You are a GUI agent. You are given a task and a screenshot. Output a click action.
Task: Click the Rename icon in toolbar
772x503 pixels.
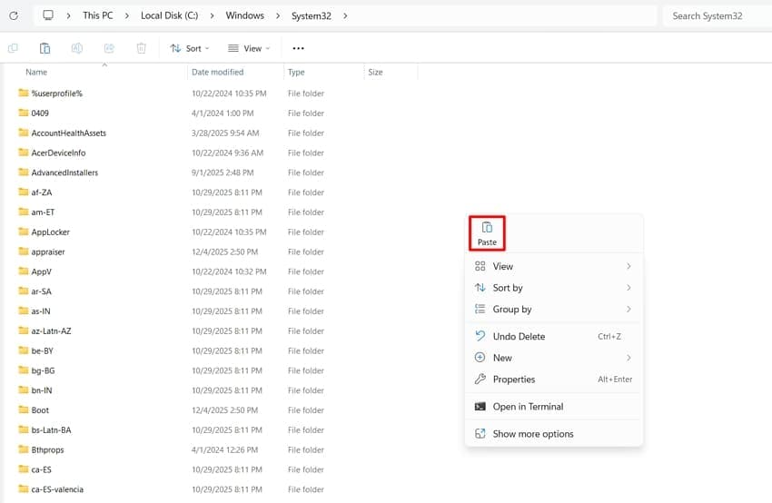(x=77, y=48)
